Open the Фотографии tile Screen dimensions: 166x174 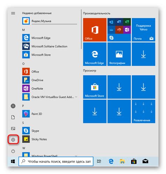(x=119, y=54)
